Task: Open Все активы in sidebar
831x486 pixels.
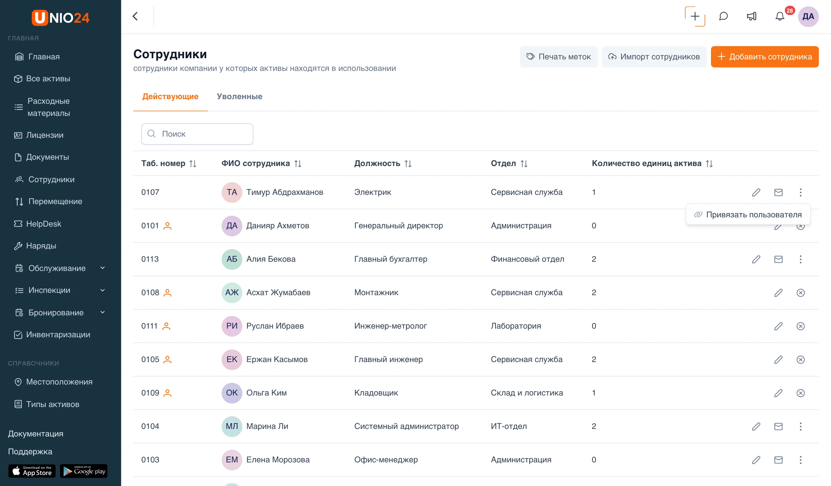Action: (42, 79)
